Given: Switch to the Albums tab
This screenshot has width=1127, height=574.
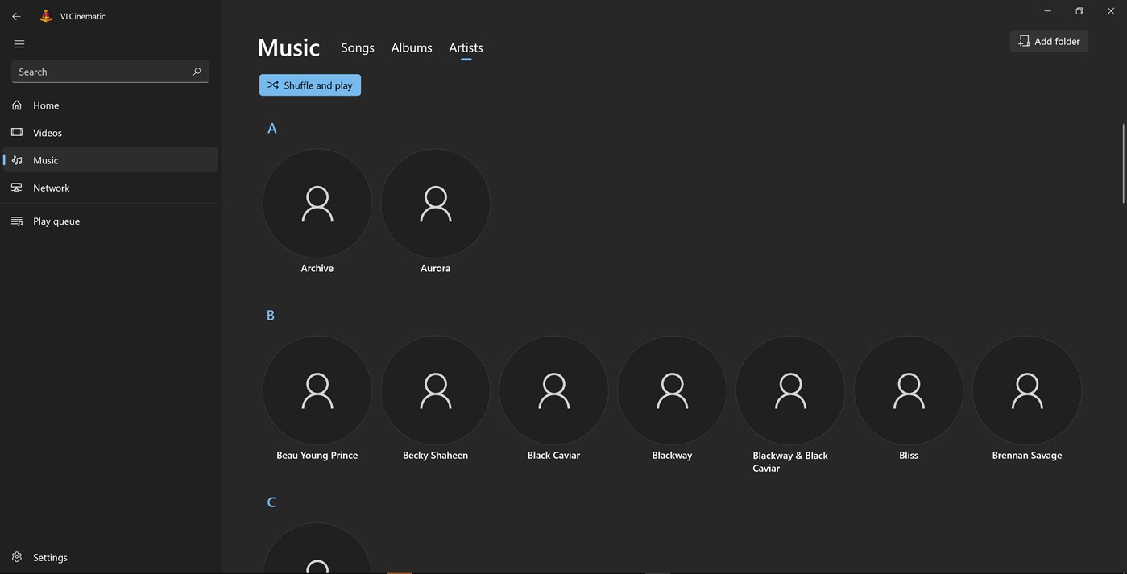Looking at the screenshot, I should click(411, 47).
